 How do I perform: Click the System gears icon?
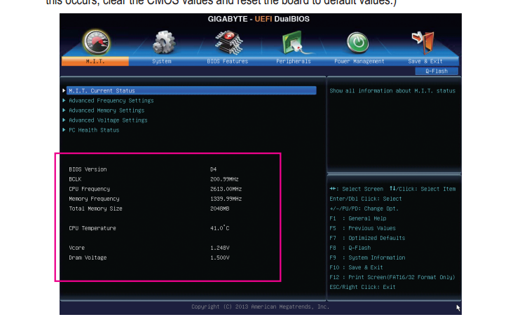pyautogui.click(x=163, y=43)
